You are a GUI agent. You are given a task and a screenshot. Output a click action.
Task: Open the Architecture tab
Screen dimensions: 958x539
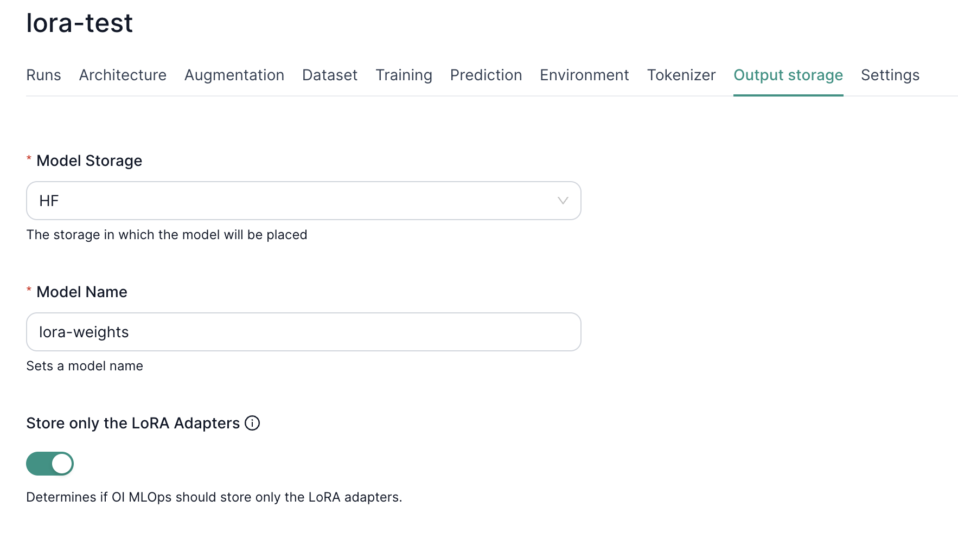pyautogui.click(x=123, y=75)
